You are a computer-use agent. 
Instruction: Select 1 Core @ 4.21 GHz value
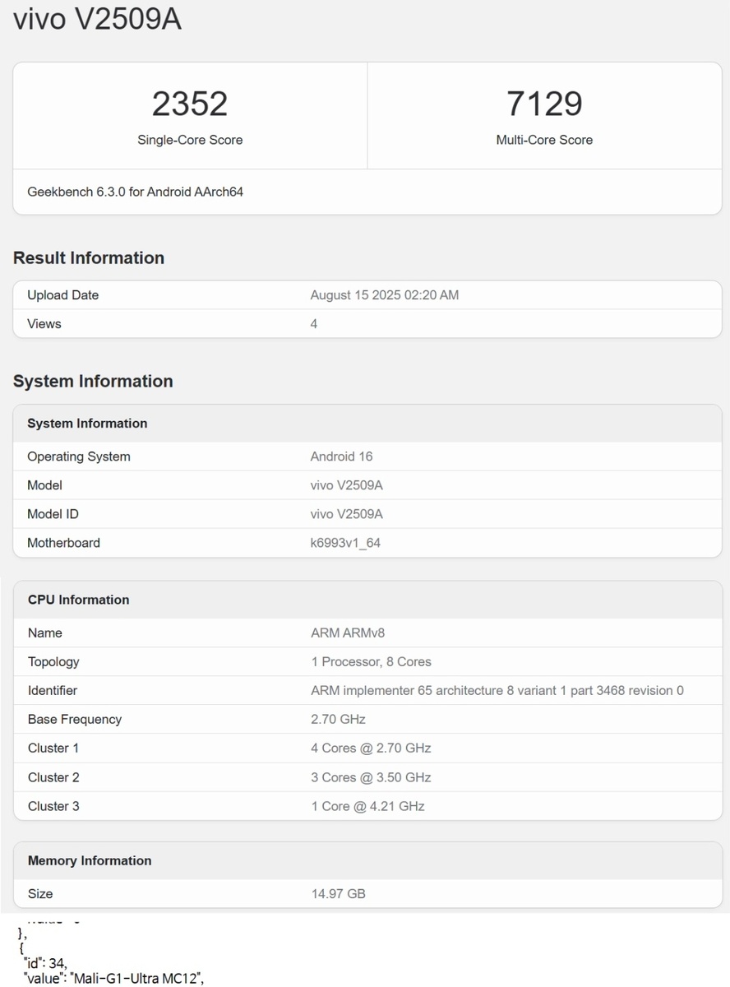pyautogui.click(x=367, y=807)
